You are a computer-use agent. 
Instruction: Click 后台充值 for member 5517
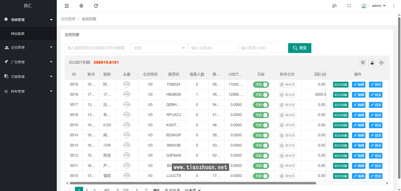point(341,105)
